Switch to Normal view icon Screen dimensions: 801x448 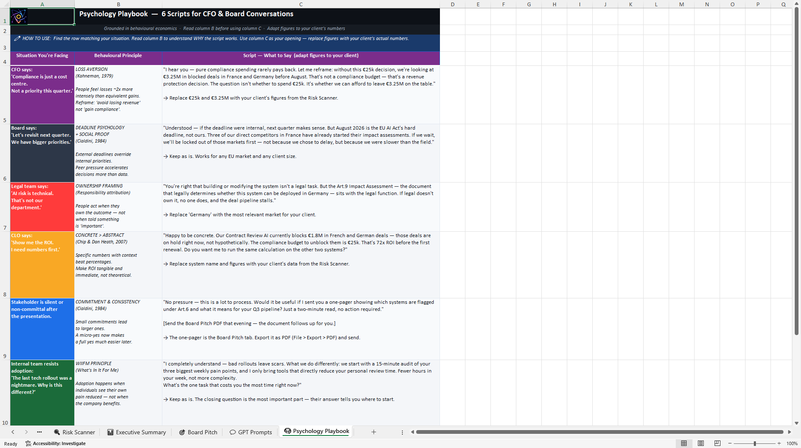point(684,443)
